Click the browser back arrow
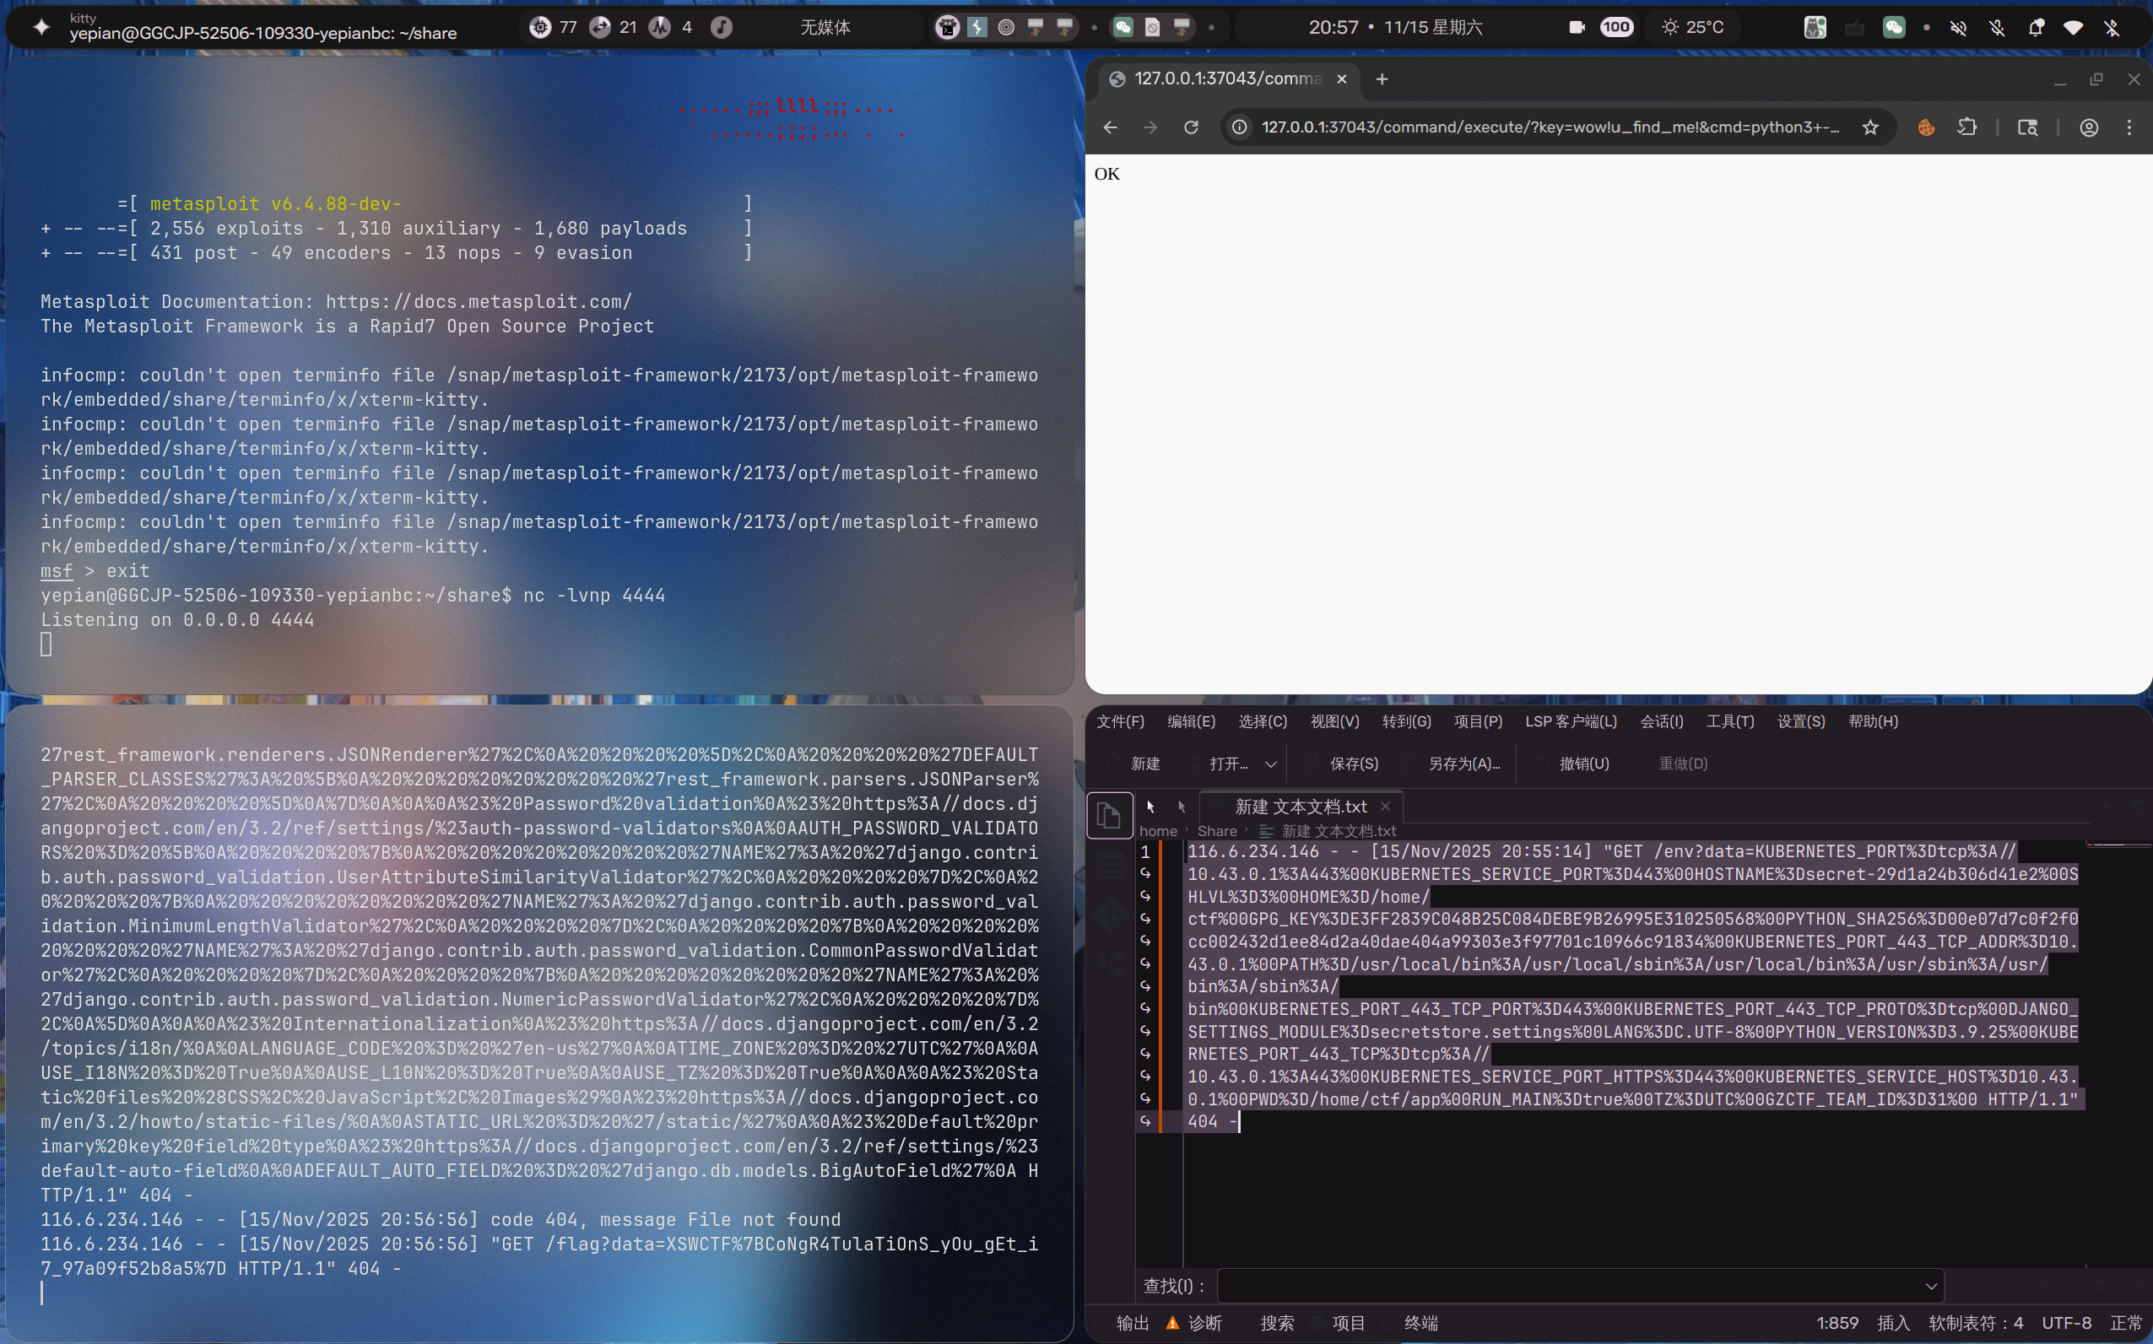The image size is (2153, 1344). click(x=1111, y=127)
